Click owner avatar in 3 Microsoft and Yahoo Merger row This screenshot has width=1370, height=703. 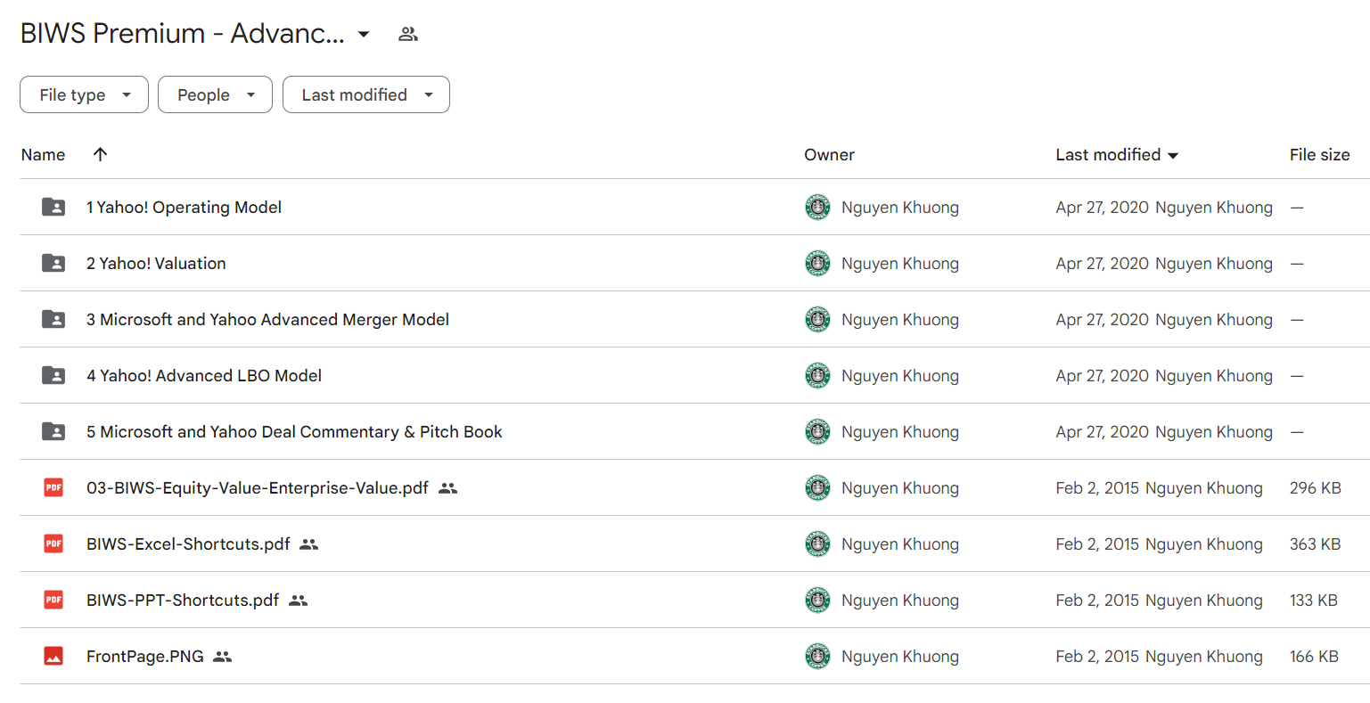click(x=817, y=319)
